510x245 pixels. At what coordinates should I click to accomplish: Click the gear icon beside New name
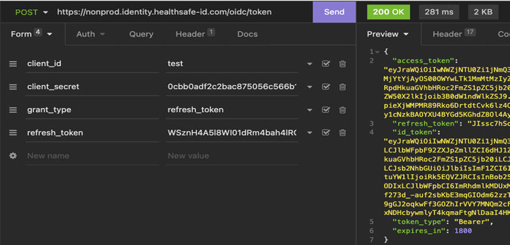(13, 156)
